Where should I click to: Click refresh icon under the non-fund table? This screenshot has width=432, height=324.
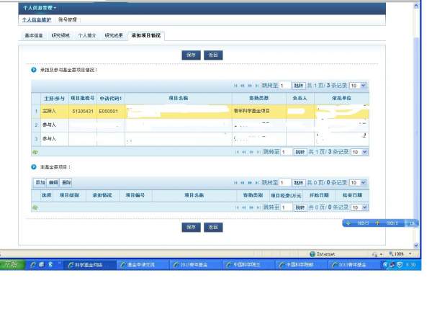pos(35,207)
